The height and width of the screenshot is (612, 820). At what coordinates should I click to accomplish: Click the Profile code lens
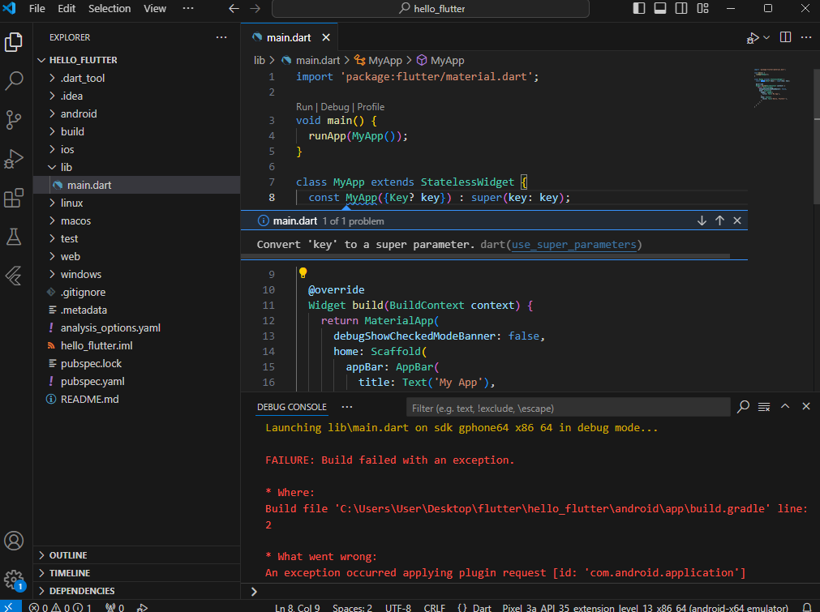371,107
